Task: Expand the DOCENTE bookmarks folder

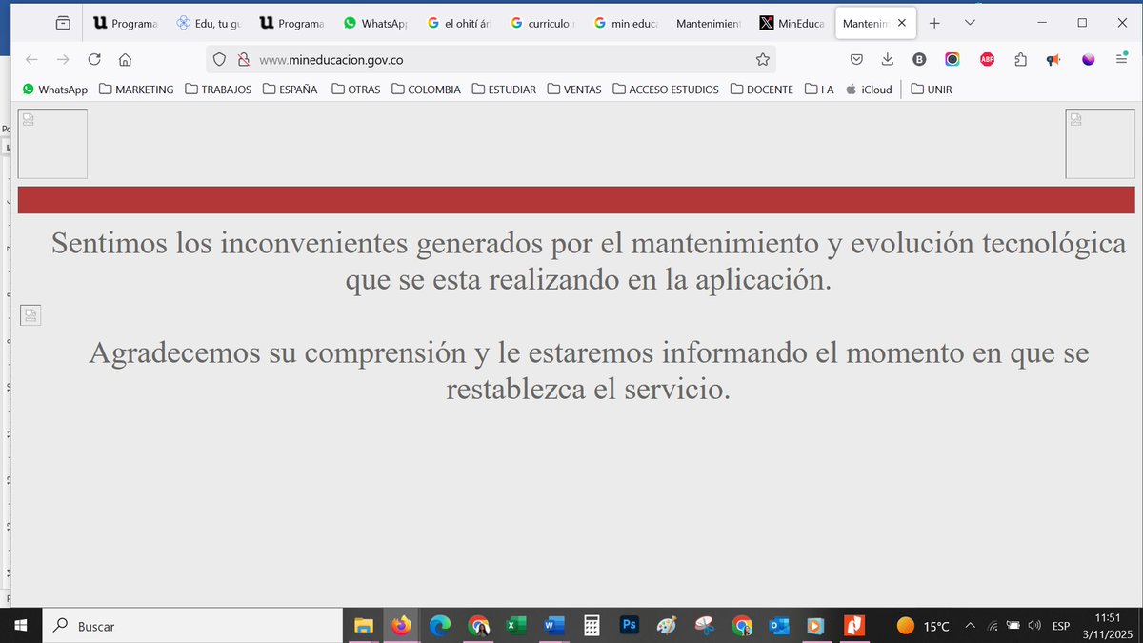Action: 762,90
